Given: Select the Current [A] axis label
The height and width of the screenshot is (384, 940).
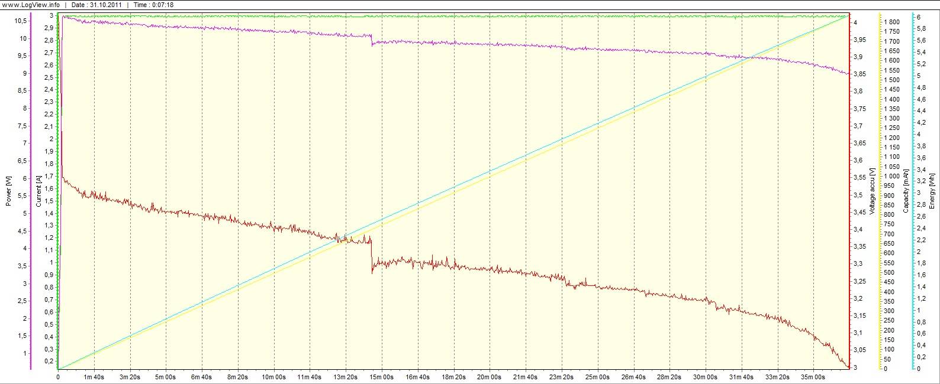Looking at the screenshot, I should [x=38, y=191].
